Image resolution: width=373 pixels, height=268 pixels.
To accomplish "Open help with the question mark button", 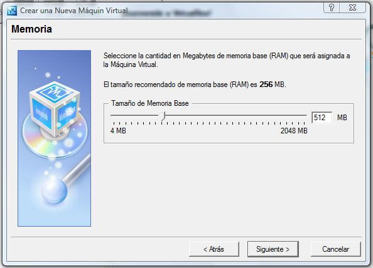I will (332, 8).
